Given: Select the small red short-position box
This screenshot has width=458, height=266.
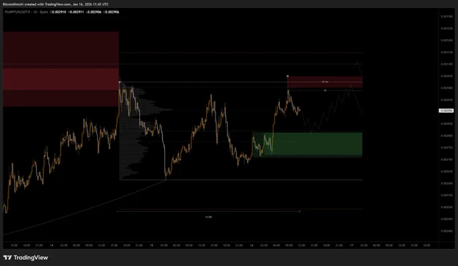Looking at the screenshot, I should point(325,82).
